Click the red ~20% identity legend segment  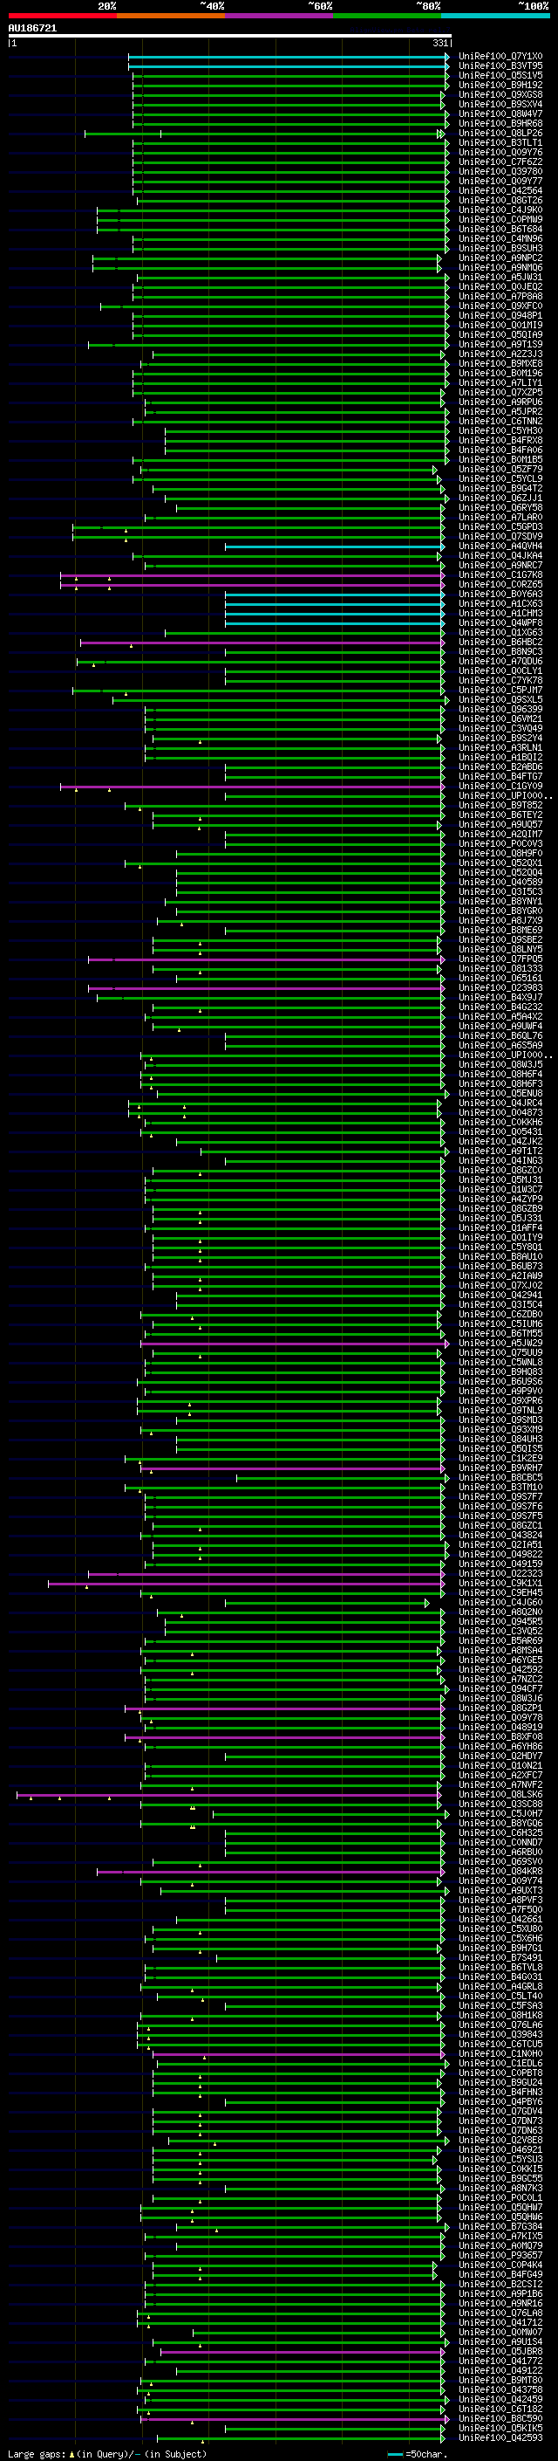click(x=62, y=16)
